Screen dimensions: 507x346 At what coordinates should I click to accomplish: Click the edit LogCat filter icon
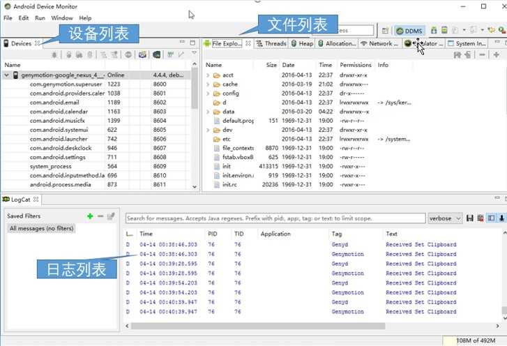[111, 216]
